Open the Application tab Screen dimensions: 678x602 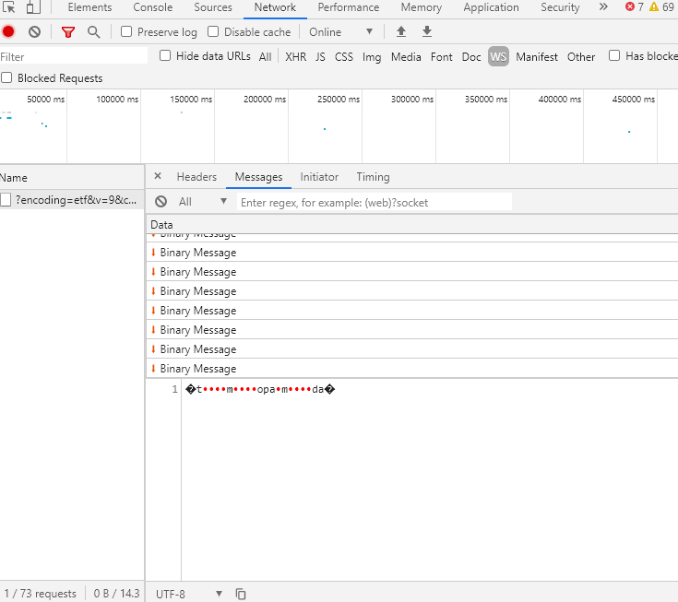coord(491,7)
